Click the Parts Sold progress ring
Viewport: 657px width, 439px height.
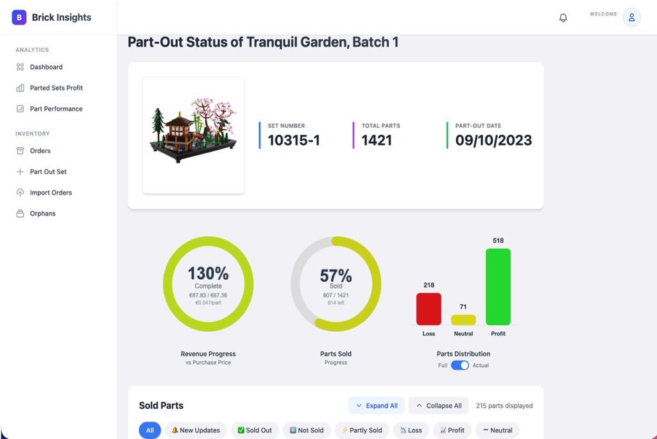pos(336,284)
